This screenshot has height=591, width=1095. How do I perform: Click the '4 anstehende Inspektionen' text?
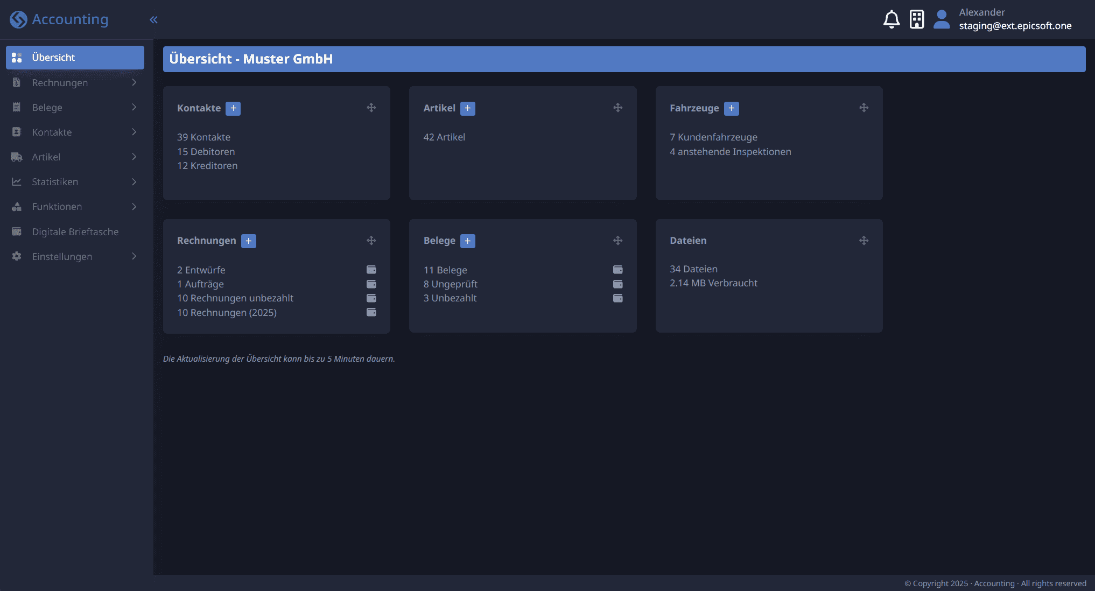731,152
